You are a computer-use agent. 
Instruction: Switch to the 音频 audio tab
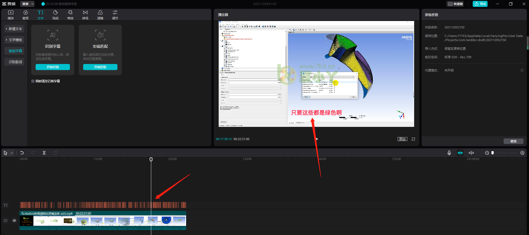click(x=25, y=15)
